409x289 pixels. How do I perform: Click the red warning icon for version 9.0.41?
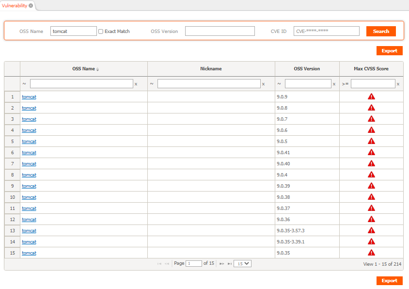coord(371,152)
